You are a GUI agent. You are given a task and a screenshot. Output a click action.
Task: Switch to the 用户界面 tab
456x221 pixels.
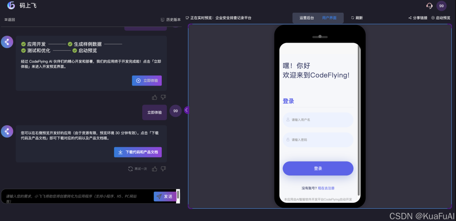[x=329, y=18]
